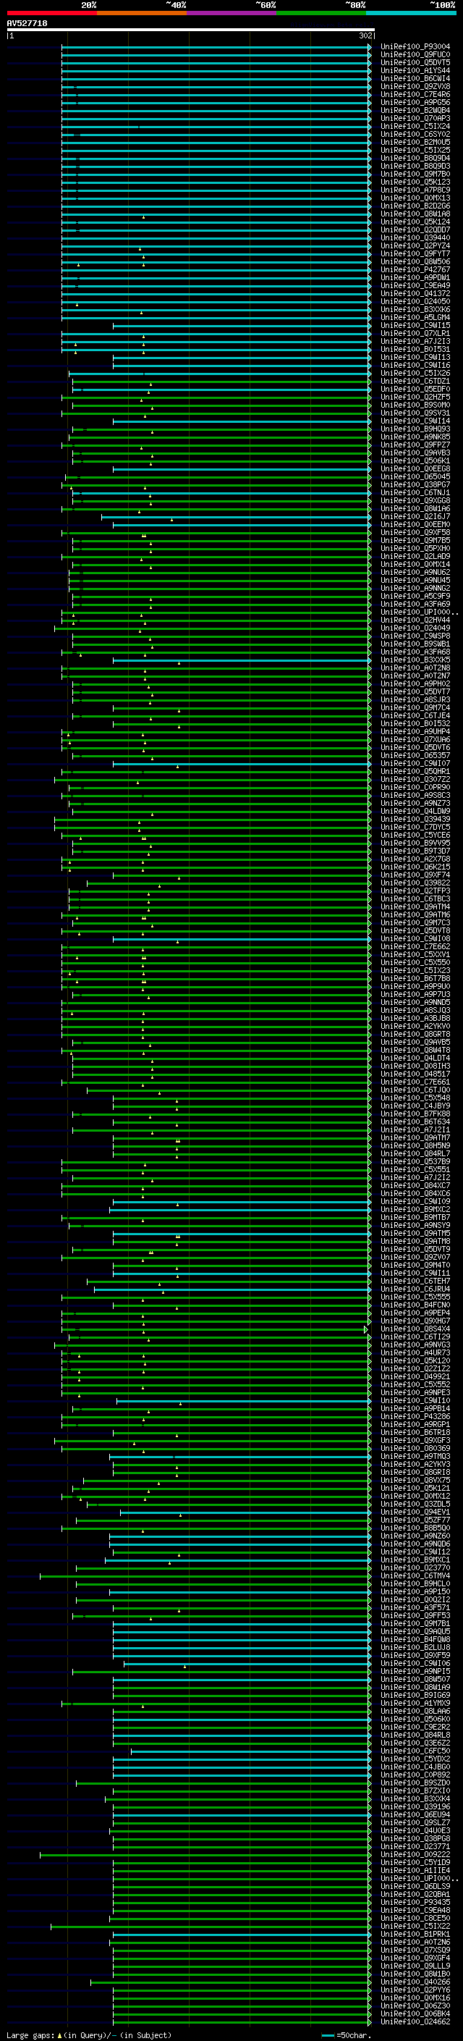Select the UniRef100_Q94EV1 label
The image size is (463, 2041).
[415, 1512]
